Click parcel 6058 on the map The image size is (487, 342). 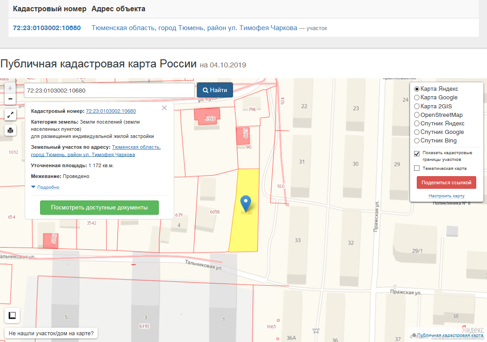pyautogui.click(x=215, y=212)
